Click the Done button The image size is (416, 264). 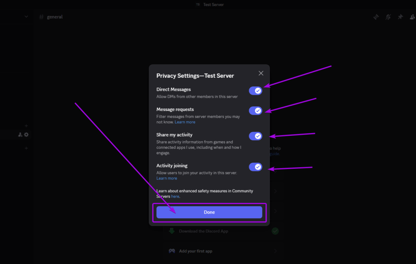pos(209,212)
